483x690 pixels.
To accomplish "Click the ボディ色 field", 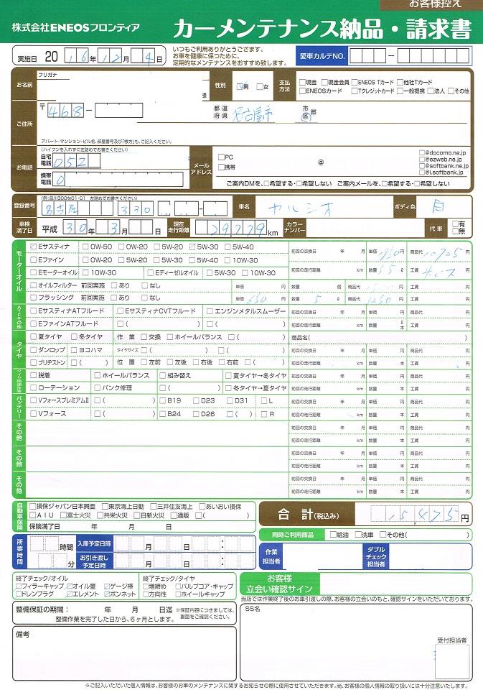I will tap(444, 207).
